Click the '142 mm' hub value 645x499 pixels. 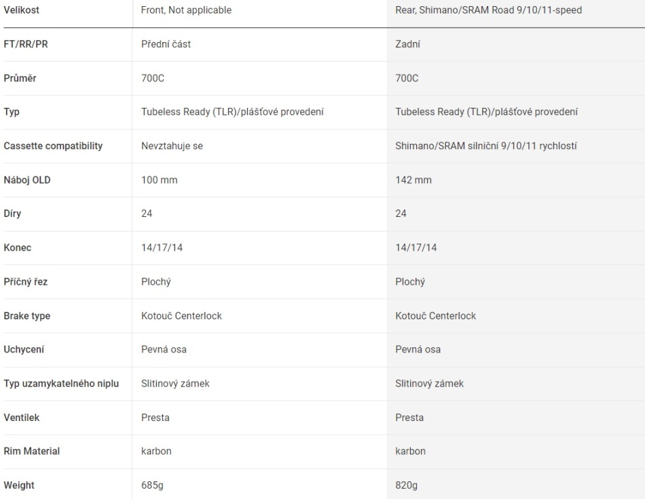point(413,180)
